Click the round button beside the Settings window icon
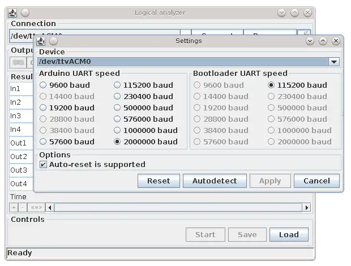351x266 pixels. point(54,41)
